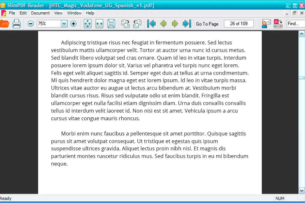Open a PDF with the orange folder icon

click(5, 24)
